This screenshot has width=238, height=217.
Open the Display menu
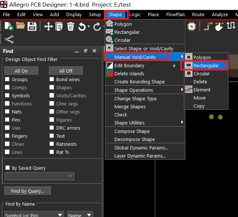tap(74, 15)
